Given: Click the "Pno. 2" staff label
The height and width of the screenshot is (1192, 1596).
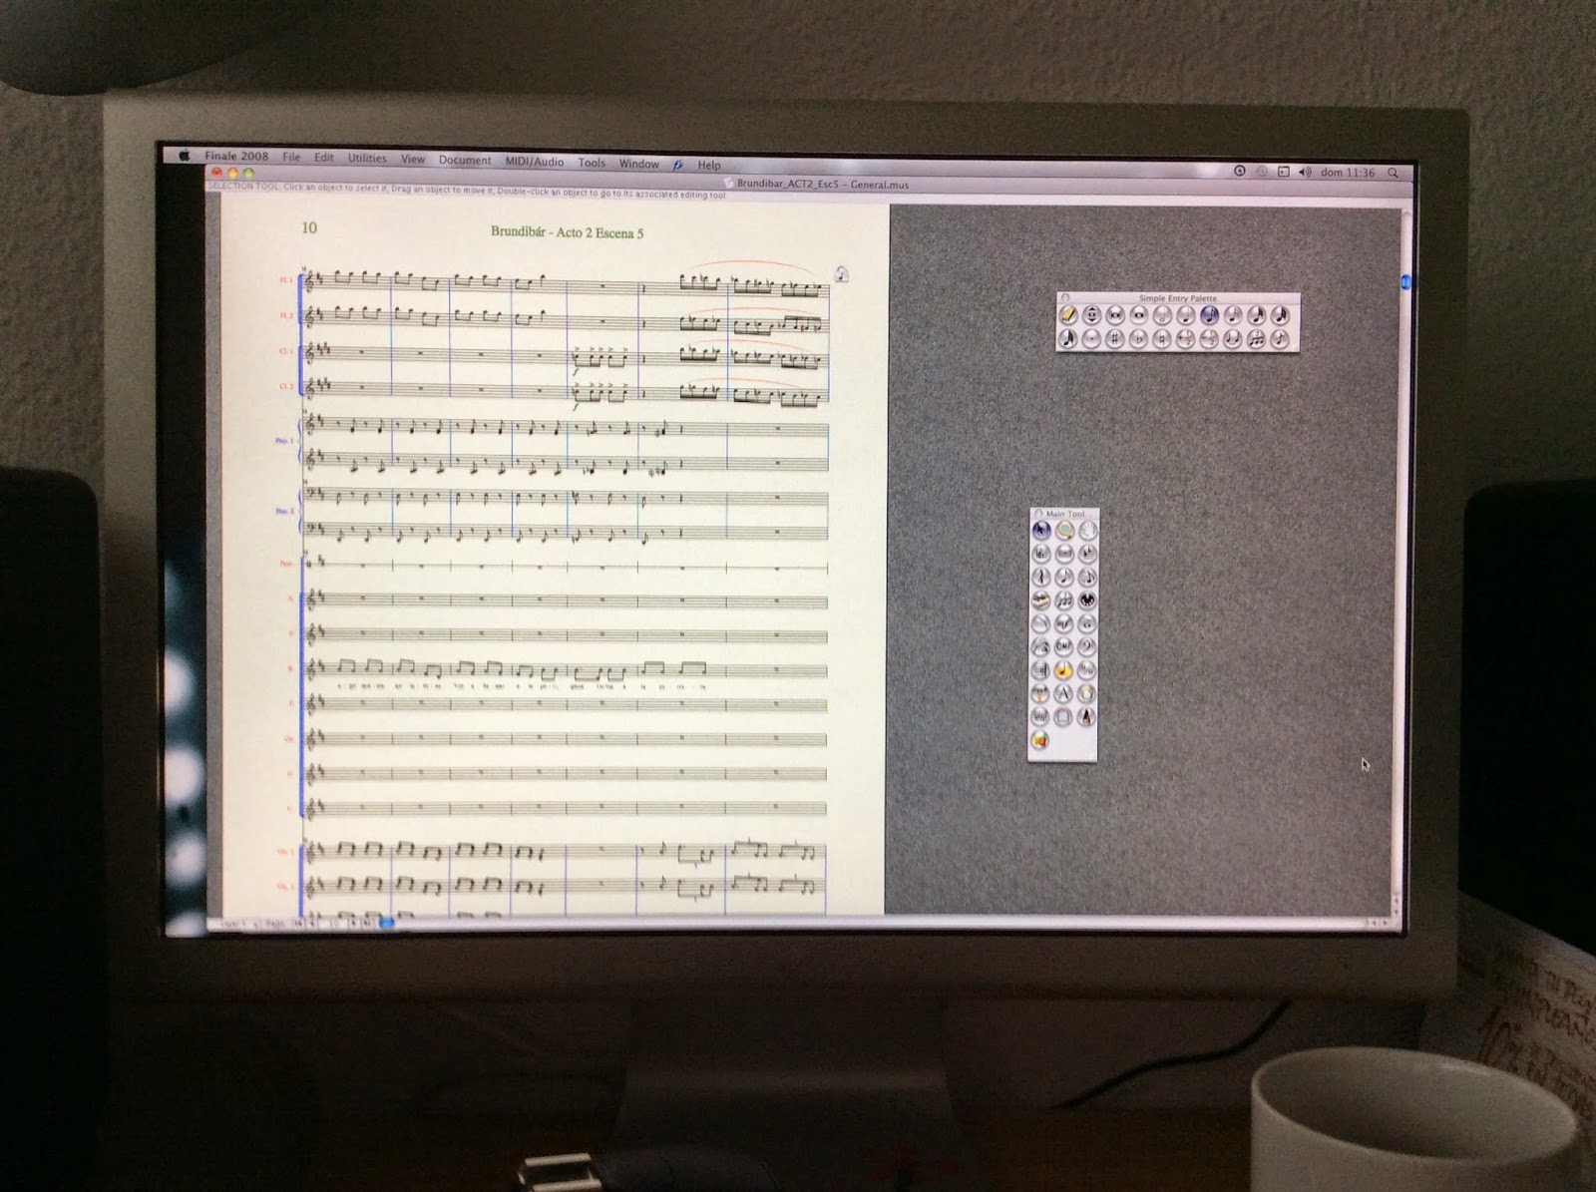Looking at the screenshot, I should click(x=284, y=511).
